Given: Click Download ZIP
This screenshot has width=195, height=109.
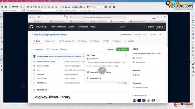Looking at the screenshot, I should pyautogui.click(x=96, y=78).
